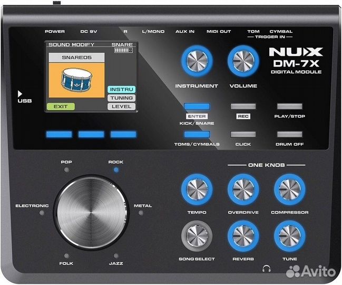
Task: Push the REC button
Action: coord(243,107)
